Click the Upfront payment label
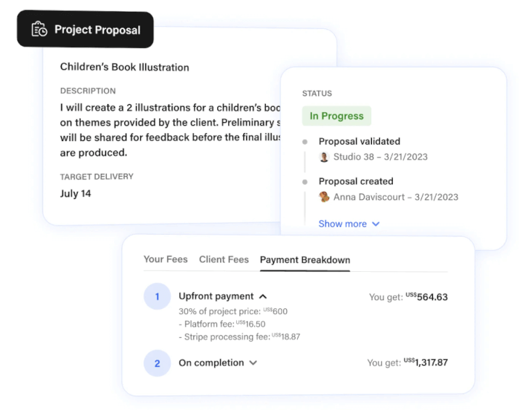The image size is (523, 410). [216, 296]
